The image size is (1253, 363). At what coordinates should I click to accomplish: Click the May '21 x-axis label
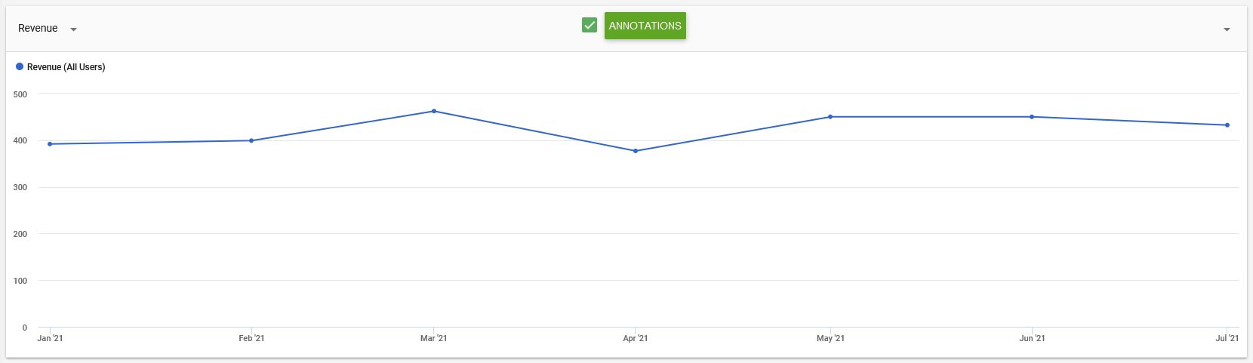click(x=830, y=338)
